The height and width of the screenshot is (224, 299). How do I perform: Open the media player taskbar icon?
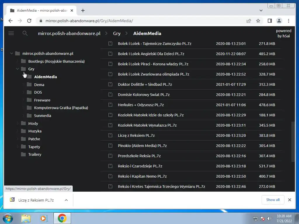click(44, 218)
